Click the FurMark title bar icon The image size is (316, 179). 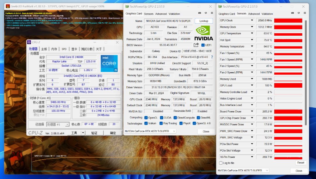pos(8,6)
